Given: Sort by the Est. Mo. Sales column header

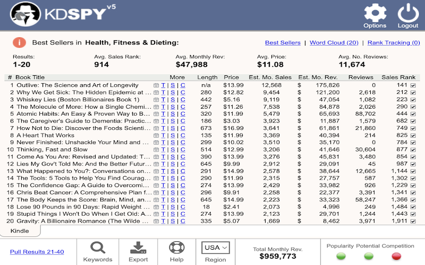Looking at the screenshot, I should coord(270,77).
